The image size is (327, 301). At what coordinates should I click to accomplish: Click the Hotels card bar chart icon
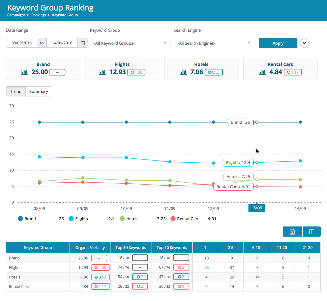183,72
